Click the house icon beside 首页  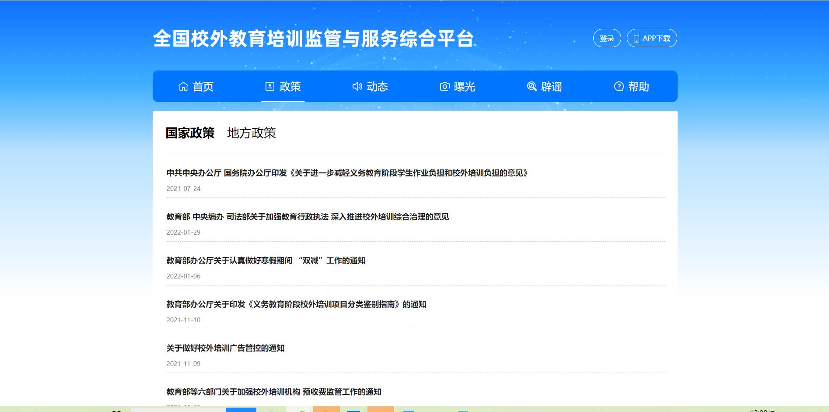(x=183, y=87)
